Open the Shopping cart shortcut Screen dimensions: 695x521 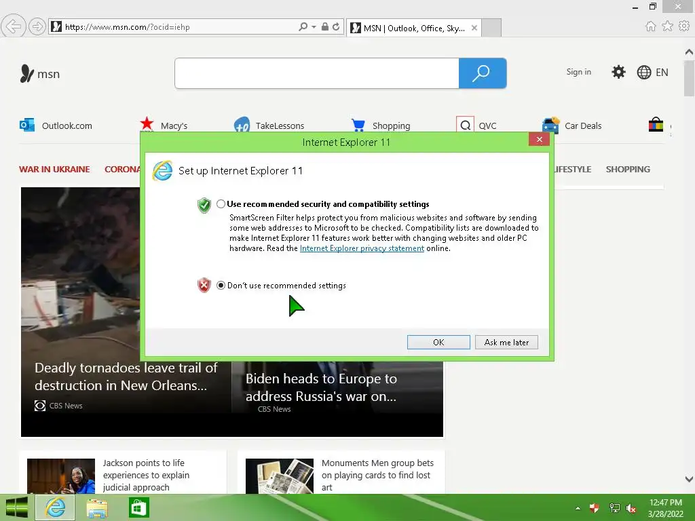pyautogui.click(x=381, y=126)
